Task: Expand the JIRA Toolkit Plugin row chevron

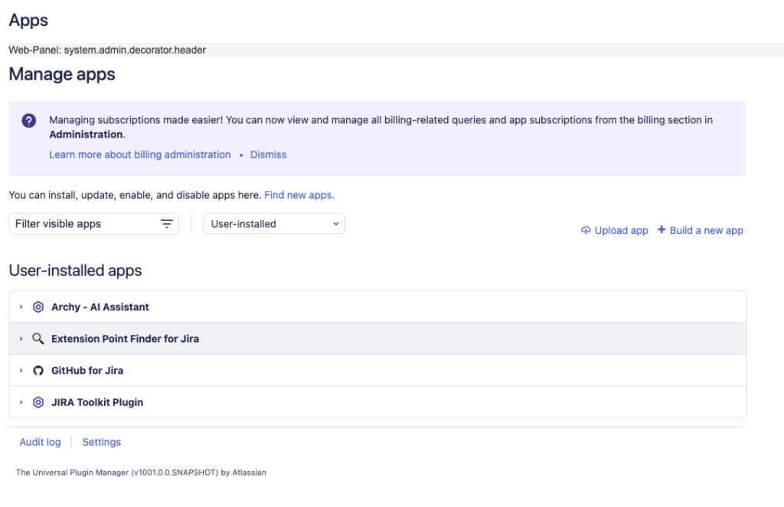Action: (21, 402)
